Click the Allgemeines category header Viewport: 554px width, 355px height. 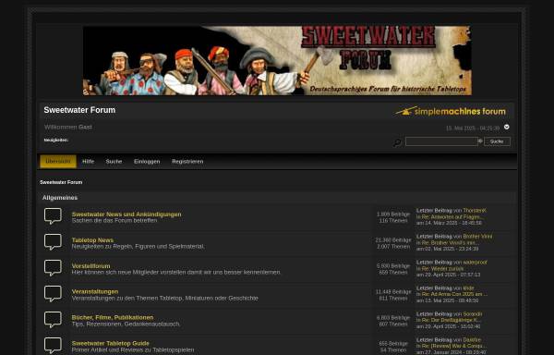(60, 198)
